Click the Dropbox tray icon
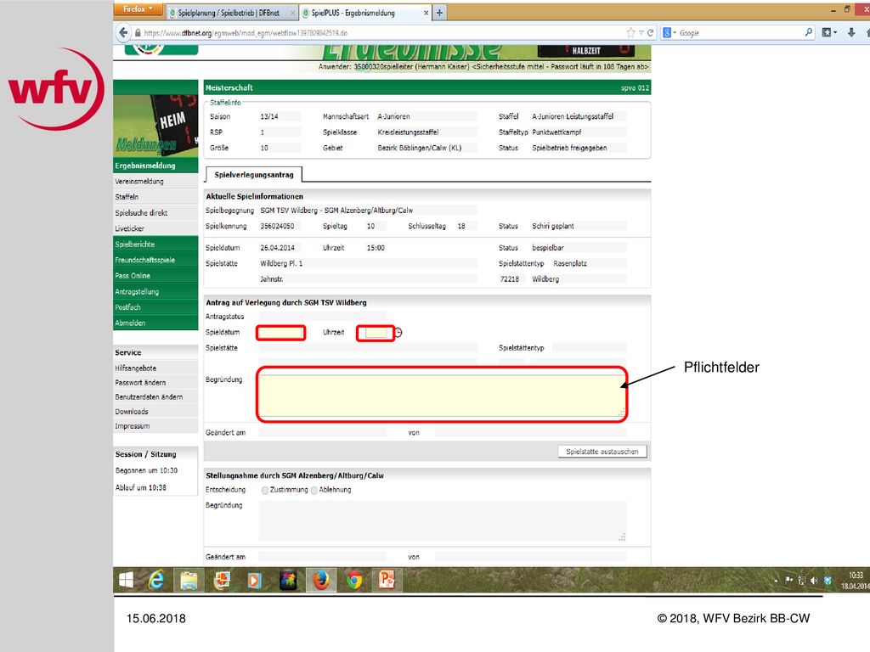The width and height of the screenshot is (870, 652). [x=828, y=581]
